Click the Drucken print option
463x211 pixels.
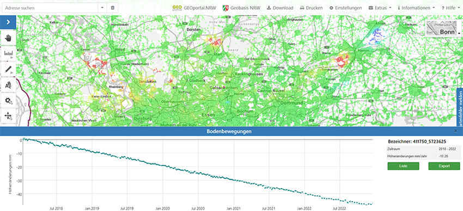coord(311,8)
